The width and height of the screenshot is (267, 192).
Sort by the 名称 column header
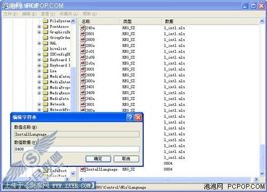tap(100, 21)
